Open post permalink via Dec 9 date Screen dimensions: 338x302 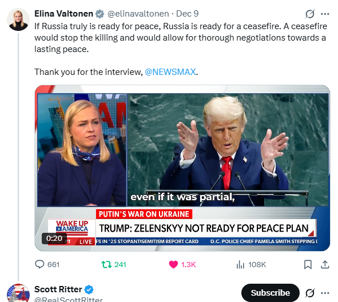tap(188, 14)
